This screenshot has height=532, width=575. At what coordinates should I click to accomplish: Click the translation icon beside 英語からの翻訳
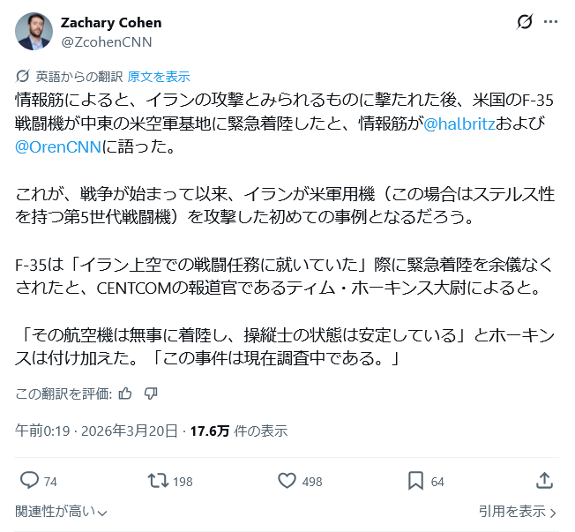22,77
